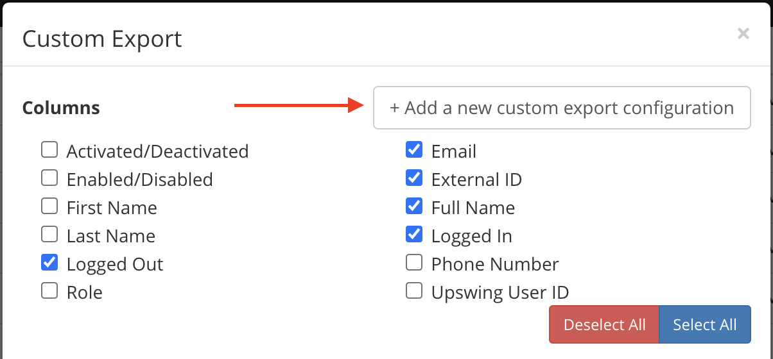Untick the Full Name checkbox
Screen dimensions: 773x359
tap(414, 206)
